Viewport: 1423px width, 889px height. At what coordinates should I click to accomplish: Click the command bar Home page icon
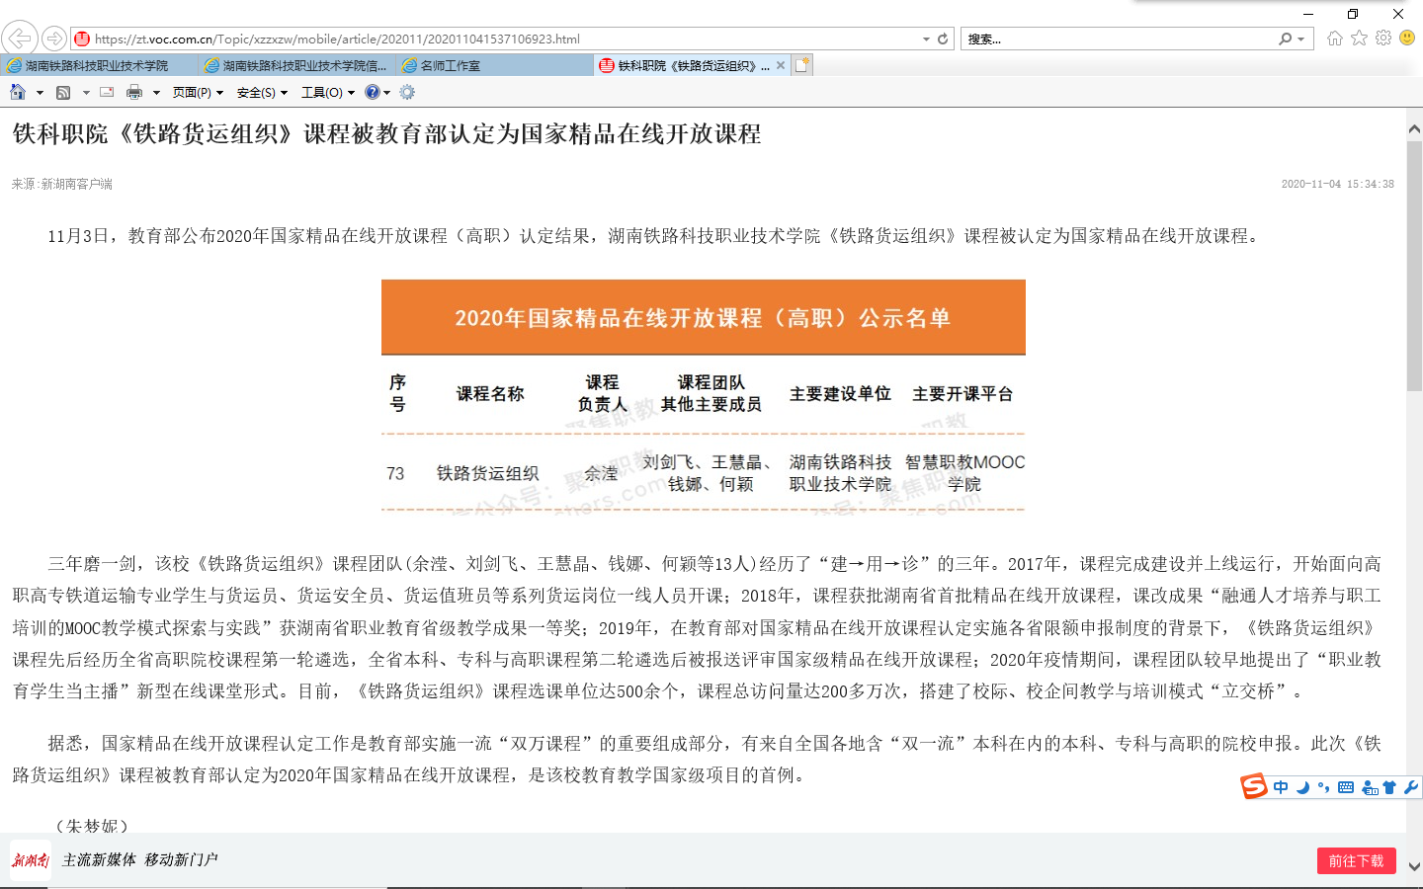coord(18,92)
